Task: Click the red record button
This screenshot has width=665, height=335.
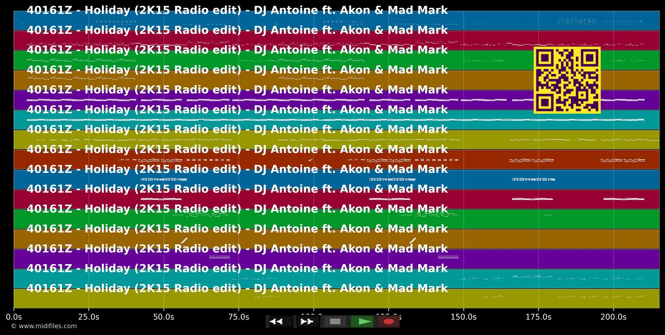Action: pos(389,321)
